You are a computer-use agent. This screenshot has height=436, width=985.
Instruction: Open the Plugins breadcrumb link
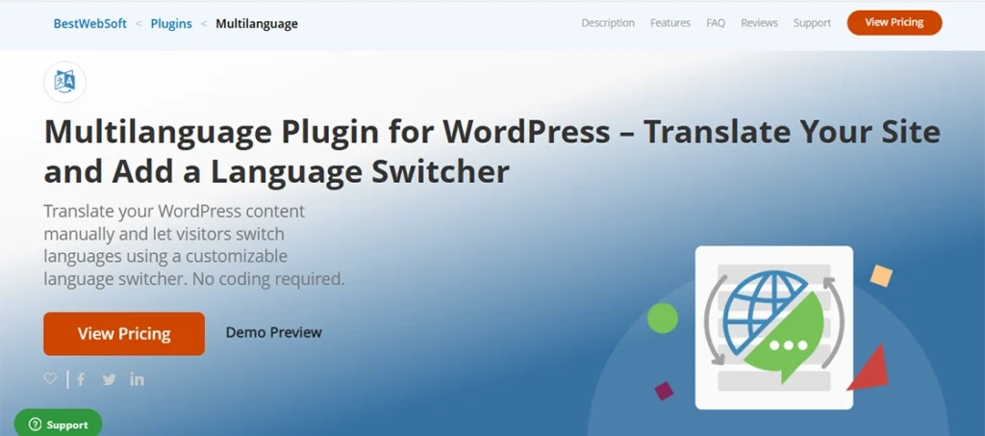[x=171, y=24]
